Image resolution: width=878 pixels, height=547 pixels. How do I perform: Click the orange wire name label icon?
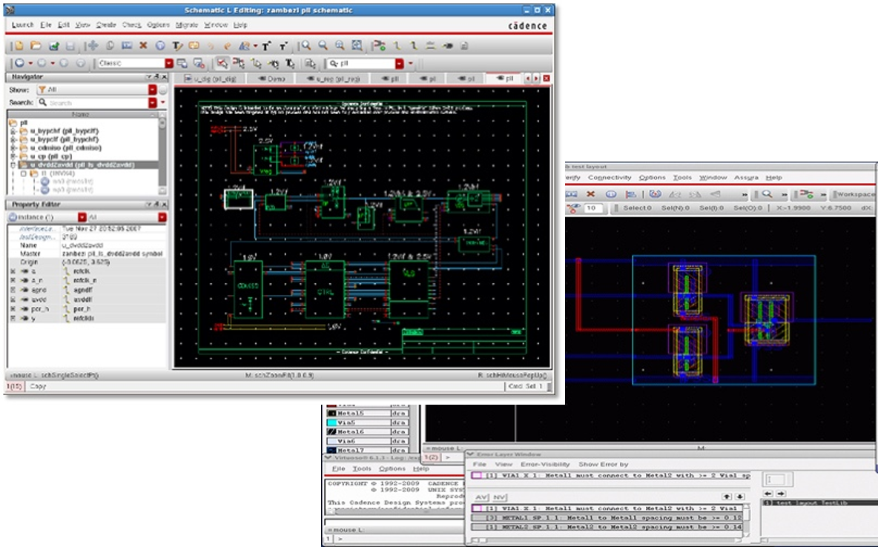pyautogui.click(x=194, y=46)
